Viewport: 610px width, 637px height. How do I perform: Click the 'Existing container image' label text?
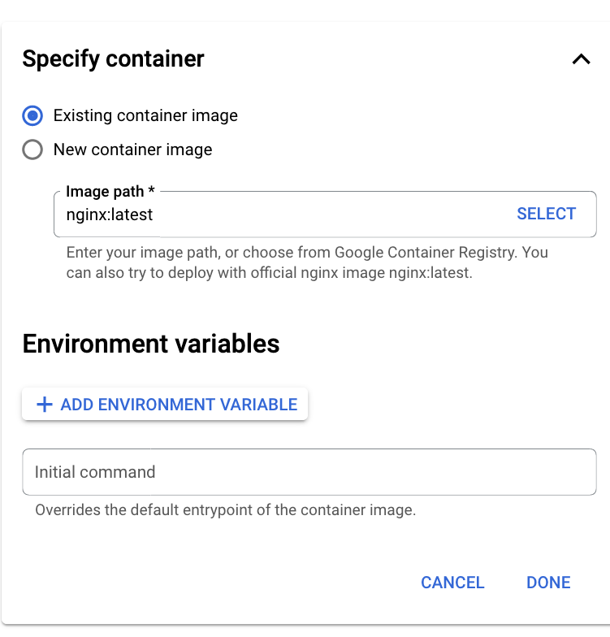[145, 116]
